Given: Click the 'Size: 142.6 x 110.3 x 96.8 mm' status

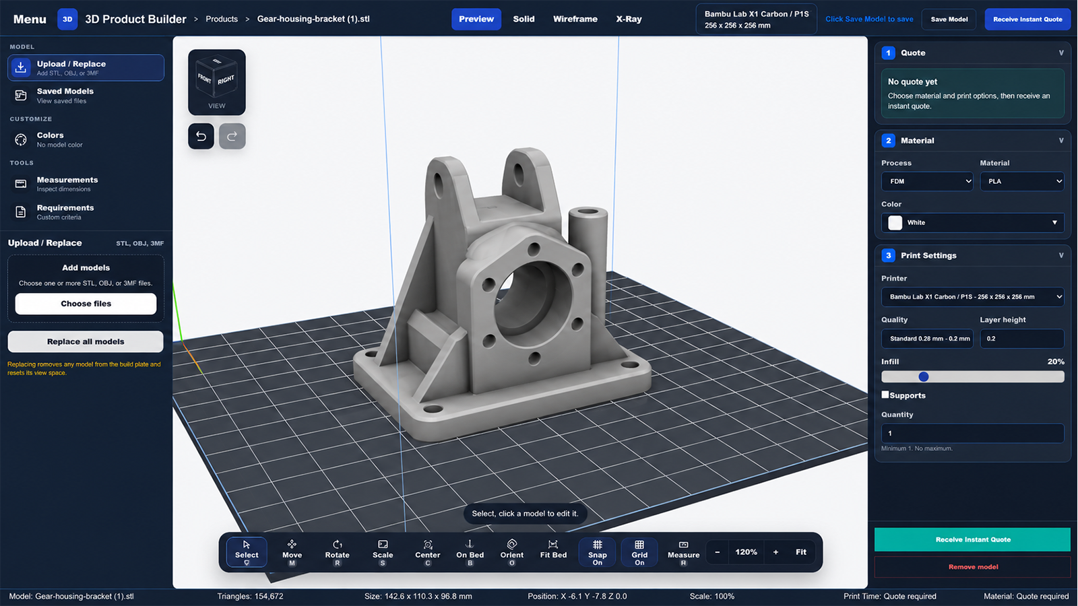Looking at the screenshot, I should click(418, 597).
